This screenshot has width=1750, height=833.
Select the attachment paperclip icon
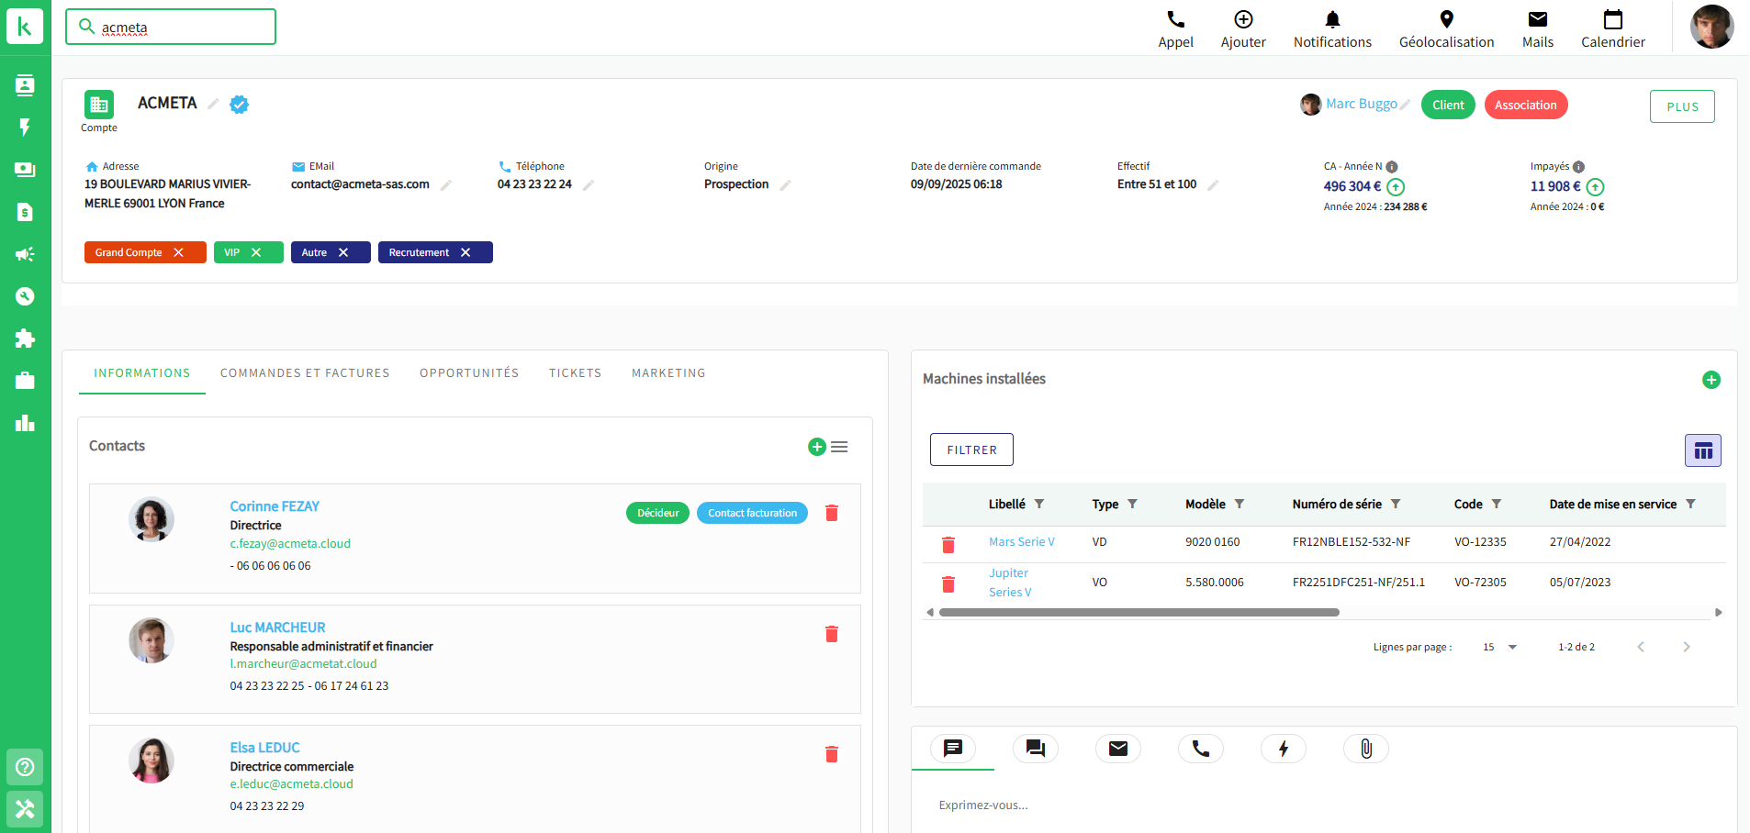pyautogui.click(x=1366, y=749)
